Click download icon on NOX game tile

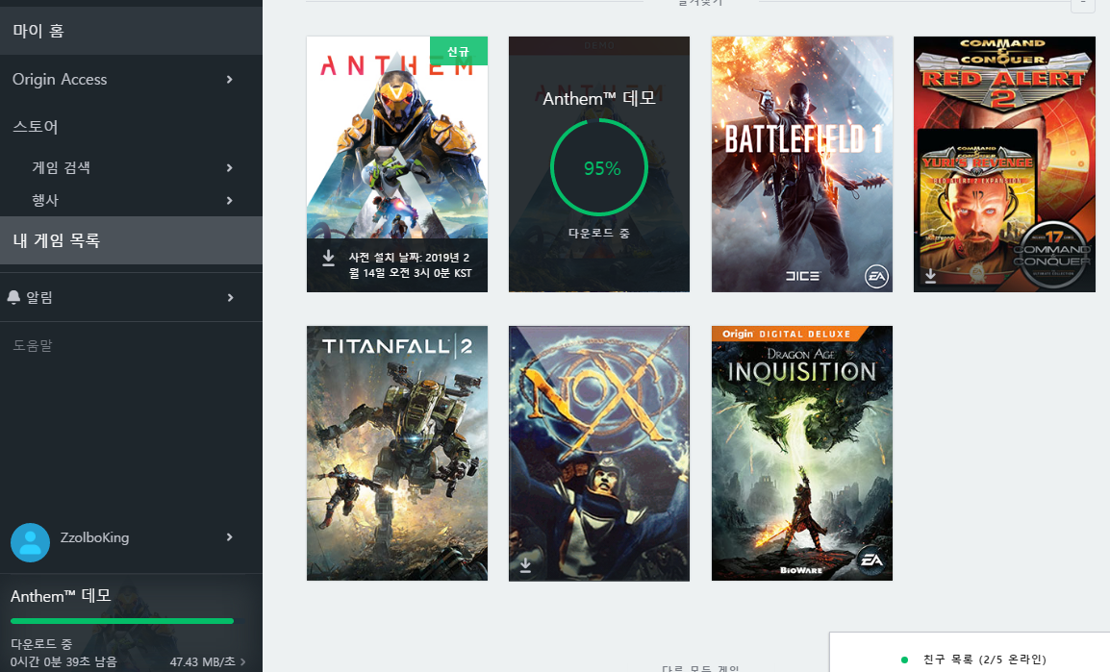[x=525, y=565]
